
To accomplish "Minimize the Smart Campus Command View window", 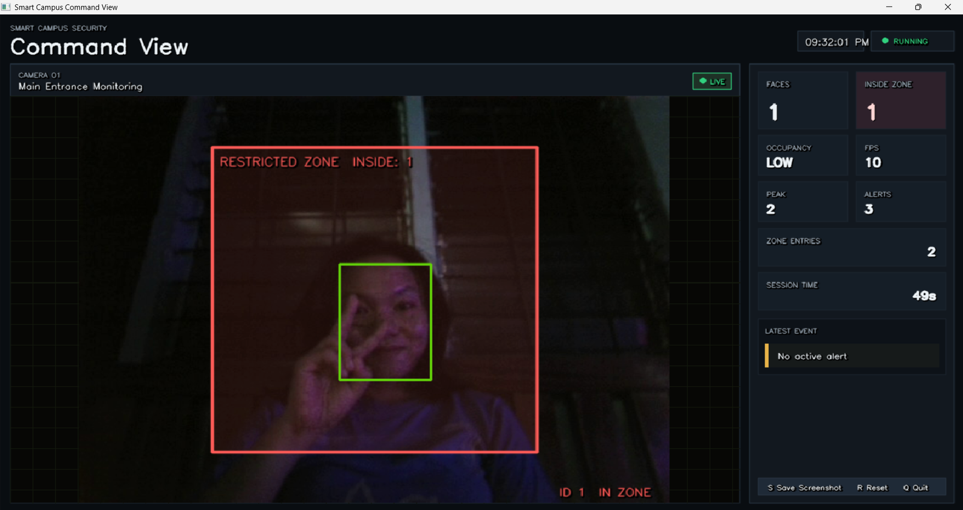I will [x=889, y=7].
